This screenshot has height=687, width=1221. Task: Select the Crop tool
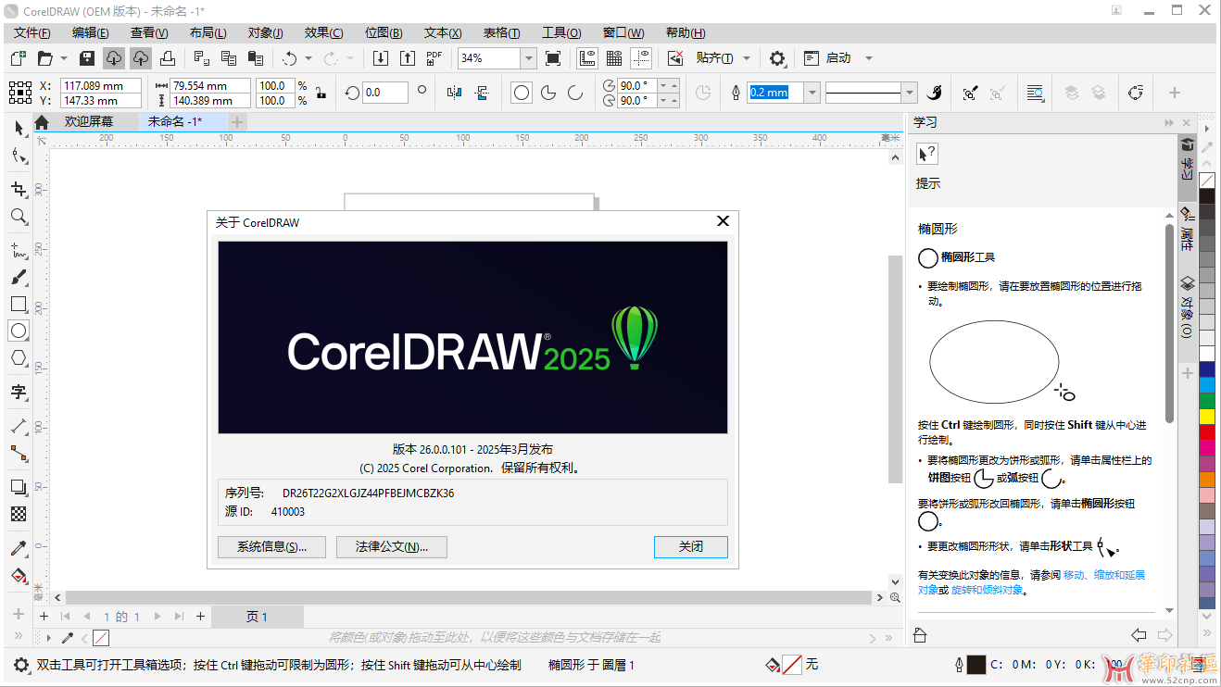tap(19, 190)
